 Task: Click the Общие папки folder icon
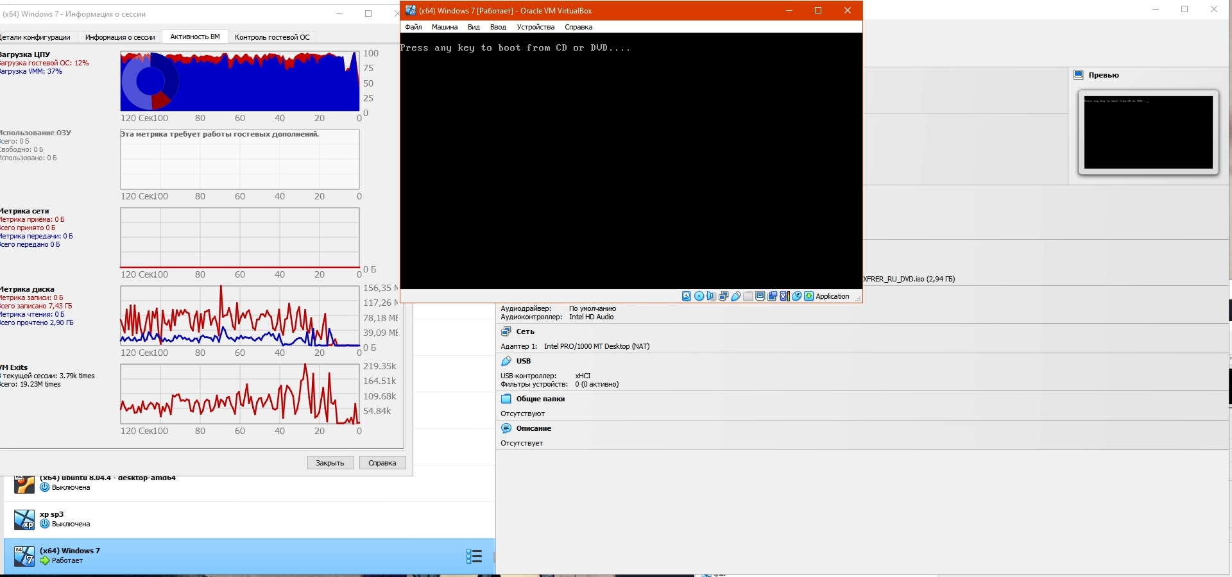[x=506, y=399]
